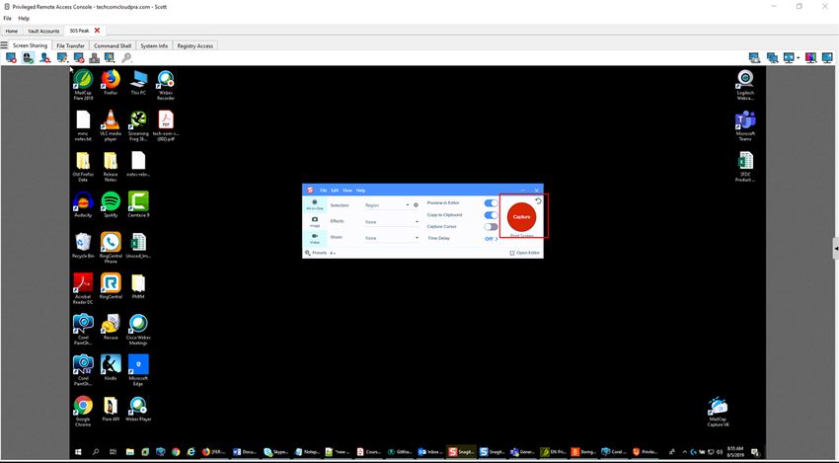
Task: Open Snagit View menu
Action: click(x=347, y=191)
